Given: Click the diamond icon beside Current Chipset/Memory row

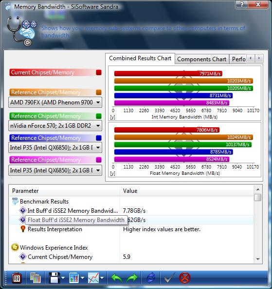Looking at the screenshot, I should [23, 256].
